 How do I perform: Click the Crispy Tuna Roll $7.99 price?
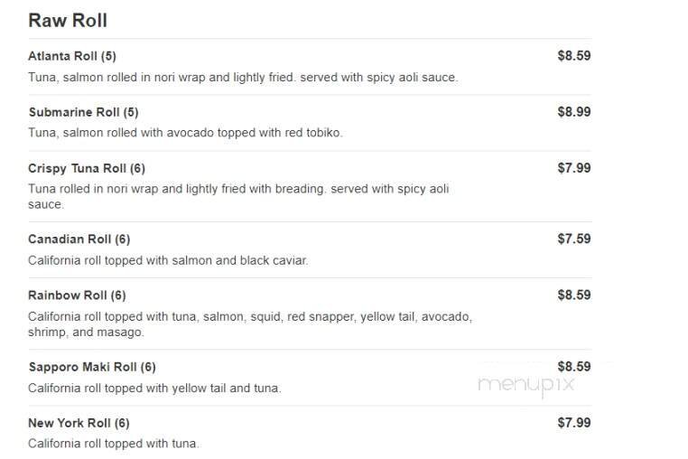(573, 168)
